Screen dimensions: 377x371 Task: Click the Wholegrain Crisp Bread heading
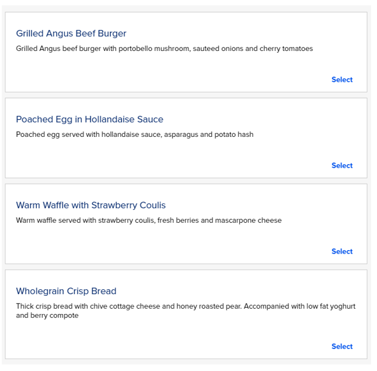click(x=66, y=291)
